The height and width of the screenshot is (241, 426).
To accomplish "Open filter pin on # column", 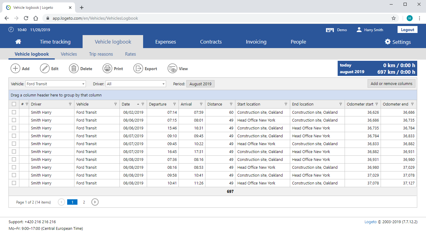I will (x=27, y=104).
